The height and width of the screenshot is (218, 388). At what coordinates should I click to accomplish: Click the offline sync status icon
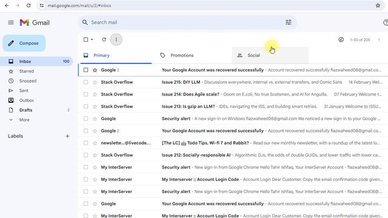pyautogui.click(x=341, y=39)
